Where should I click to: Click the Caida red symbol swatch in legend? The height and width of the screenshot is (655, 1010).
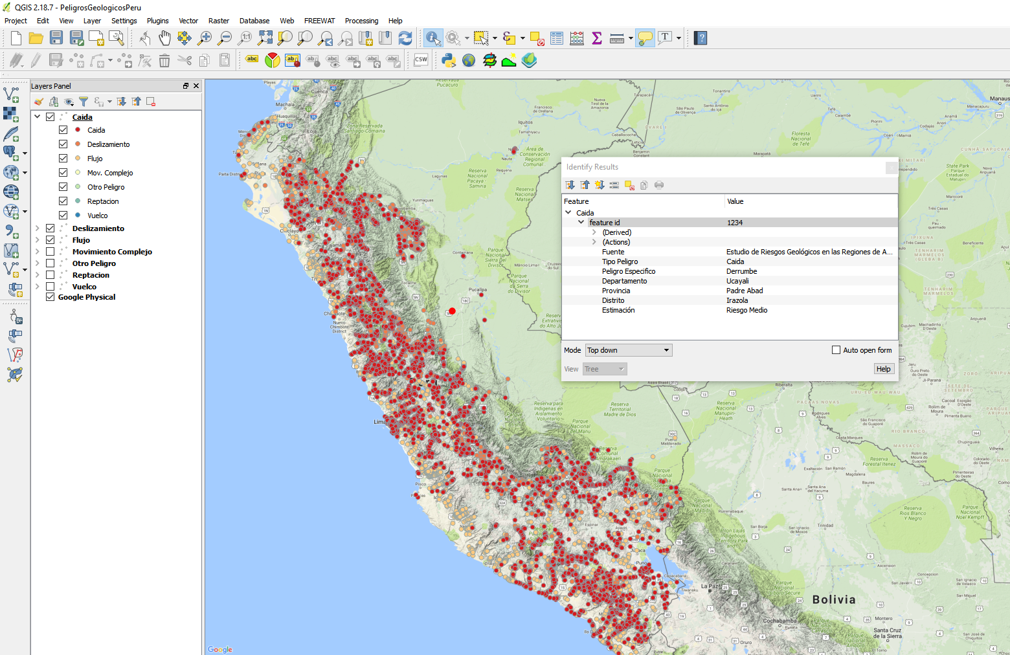pyautogui.click(x=78, y=130)
